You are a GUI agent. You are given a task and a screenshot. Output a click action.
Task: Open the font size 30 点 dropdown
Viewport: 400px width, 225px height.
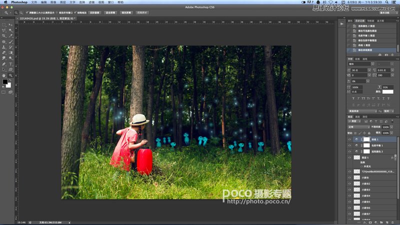tap(369, 70)
